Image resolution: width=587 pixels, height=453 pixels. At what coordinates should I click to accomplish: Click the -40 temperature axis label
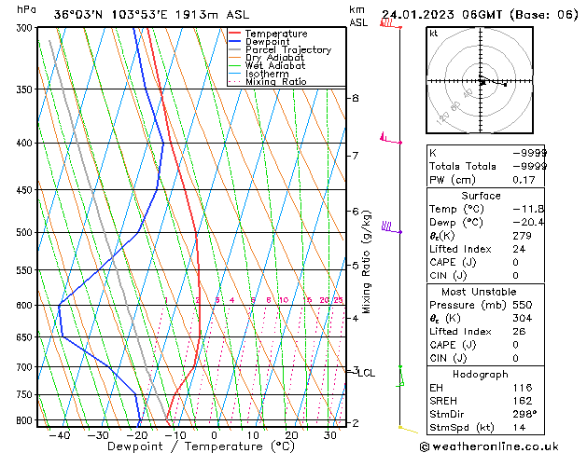coord(59,435)
